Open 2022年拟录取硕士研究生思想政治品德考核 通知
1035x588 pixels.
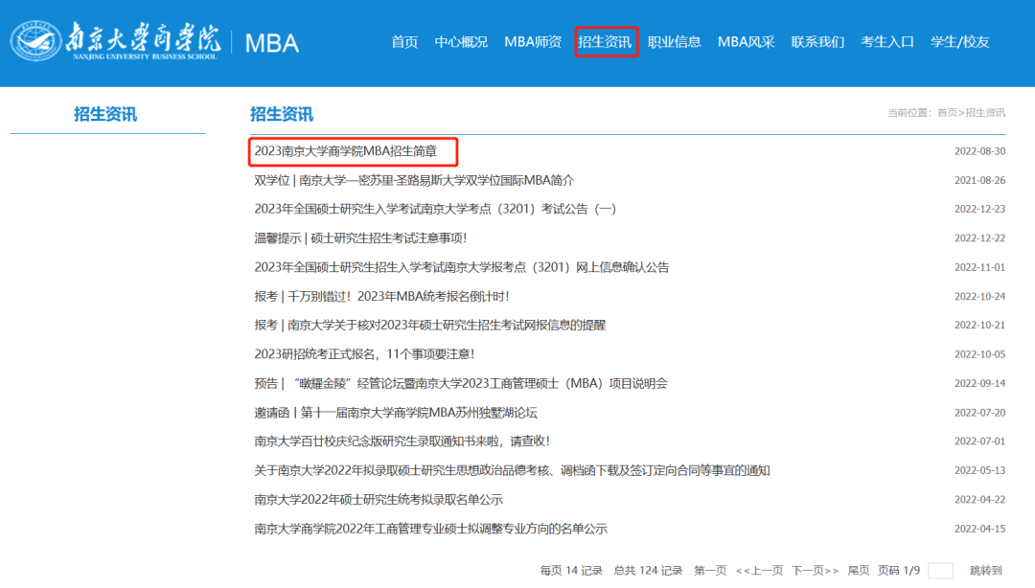[512, 470]
